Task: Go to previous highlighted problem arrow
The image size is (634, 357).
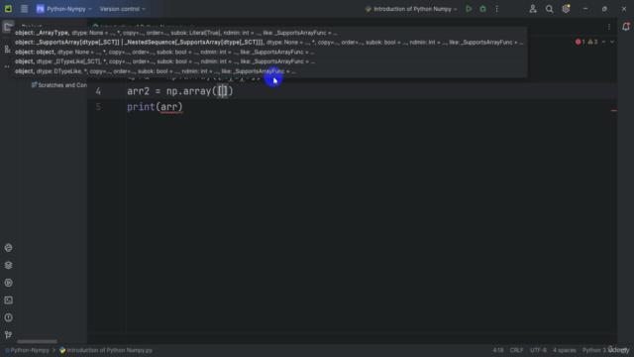Action: (x=603, y=42)
